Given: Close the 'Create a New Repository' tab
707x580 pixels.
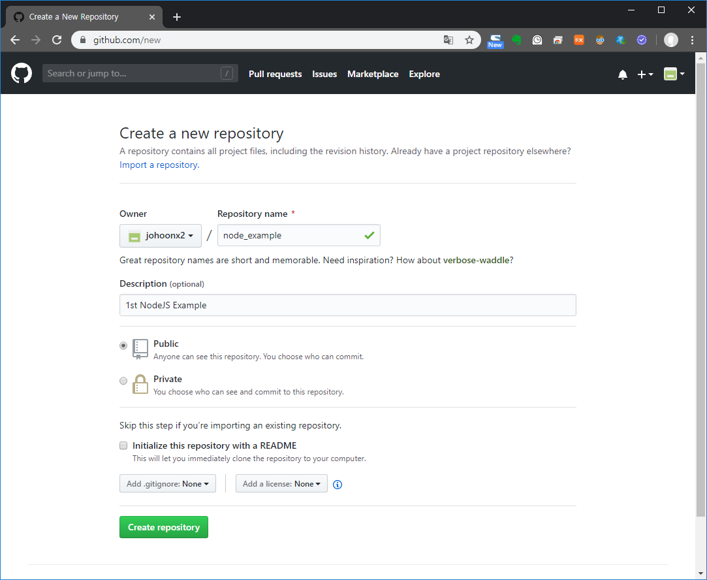Looking at the screenshot, I should tap(152, 17).
